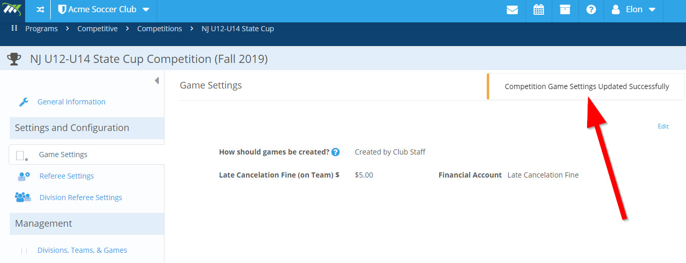Collapse the left sidebar with the arrow
The width and height of the screenshot is (686, 263).
[156, 81]
